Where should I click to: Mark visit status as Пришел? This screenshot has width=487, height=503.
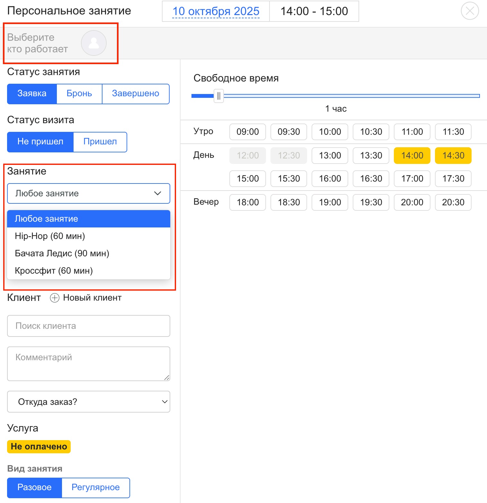[x=100, y=142]
